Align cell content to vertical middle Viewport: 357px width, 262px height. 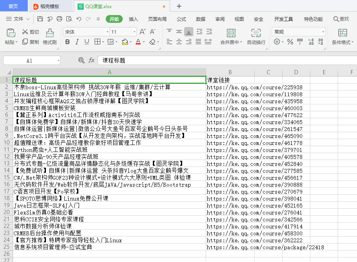point(179,31)
